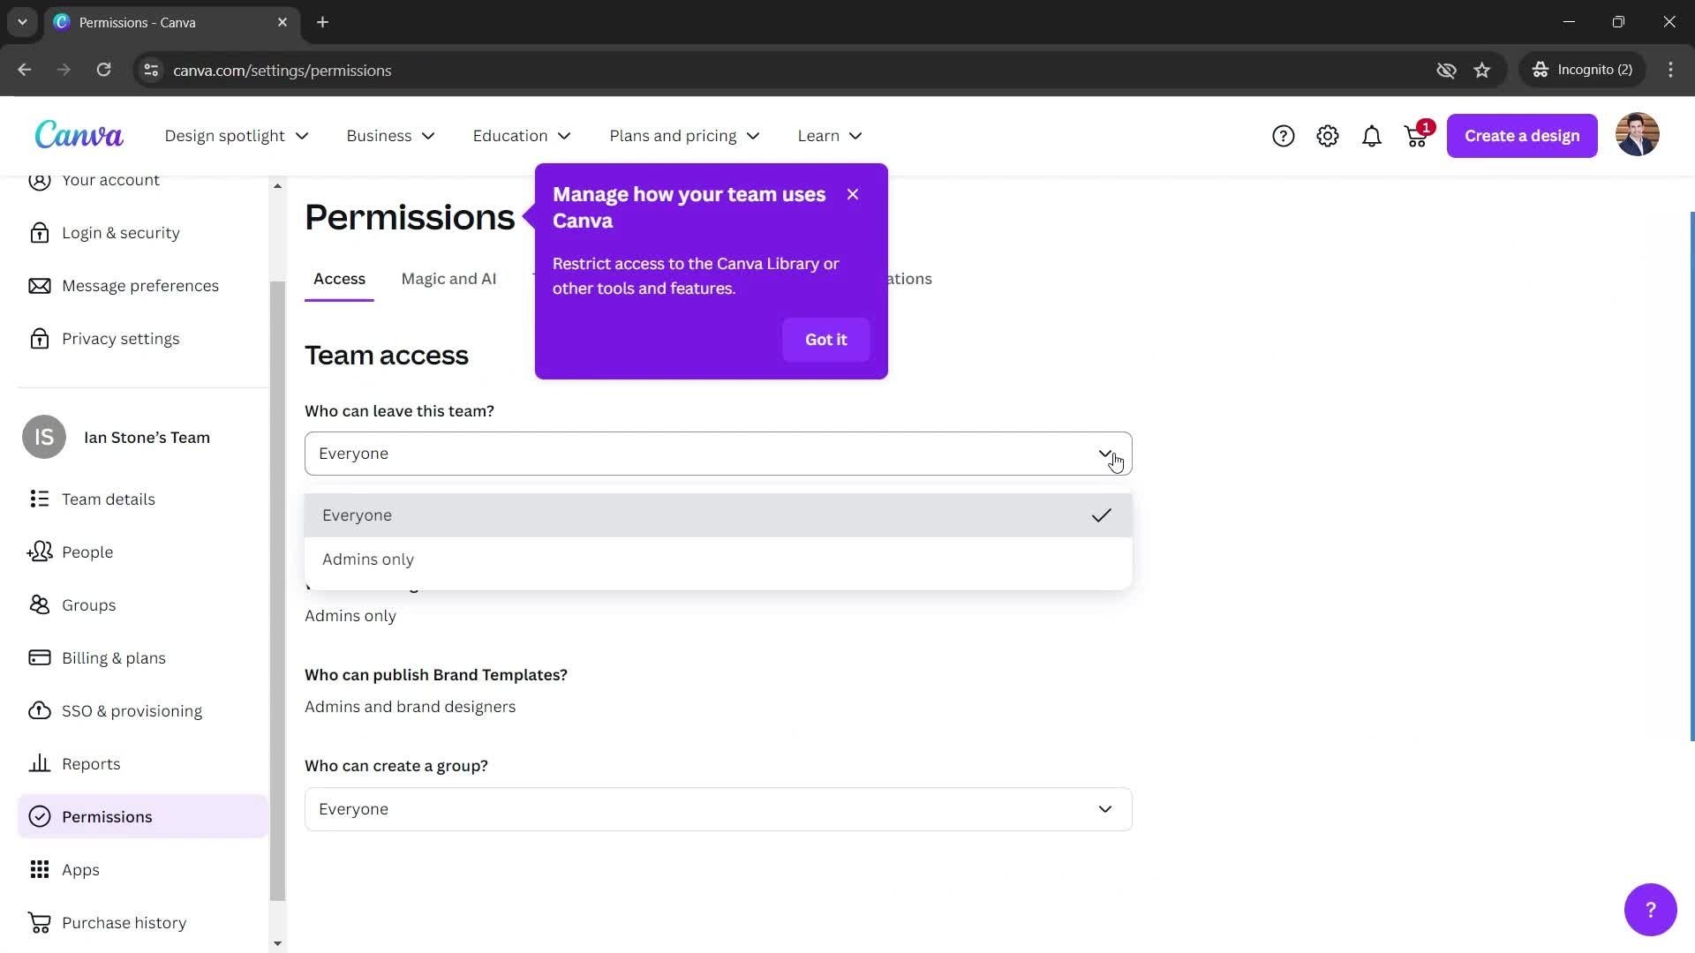Close the manage team tooltip
The width and height of the screenshot is (1695, 953).
855,193
